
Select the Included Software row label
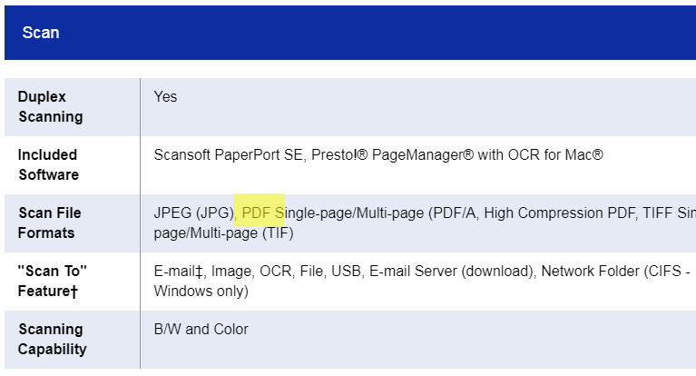(x=48, y=165)
